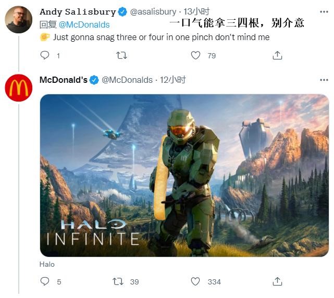
Task: Open the @McDonalds handle beside the name
Action: pyautogui.click(x=127, y=80)
